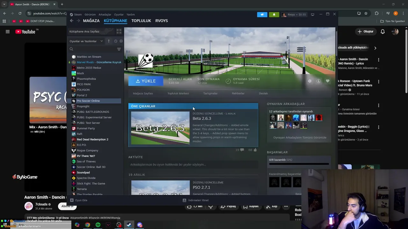Open the YouTube hamburger guide menu
Screen dimensions: 408x229
[8, 31]
